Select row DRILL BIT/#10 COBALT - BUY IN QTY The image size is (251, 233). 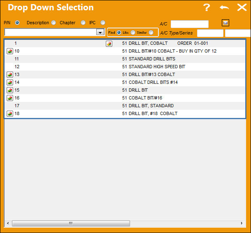125,51
